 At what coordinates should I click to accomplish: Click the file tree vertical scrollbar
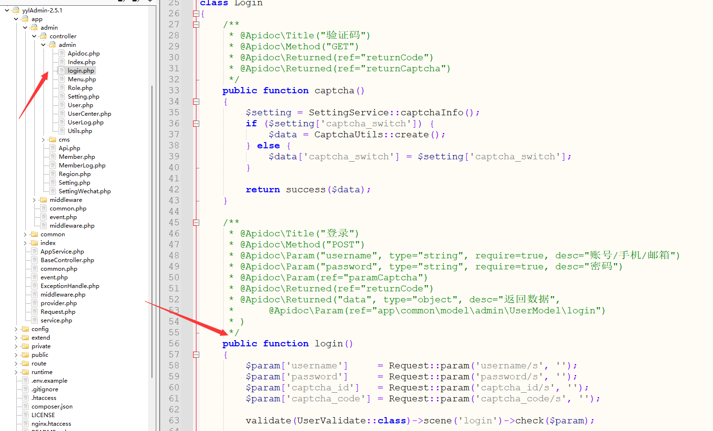152,232
